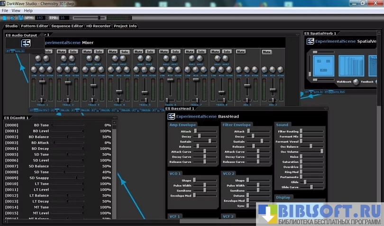Switch to the HD Recorder tab
The image size is (384, 226).
(98, 26)
